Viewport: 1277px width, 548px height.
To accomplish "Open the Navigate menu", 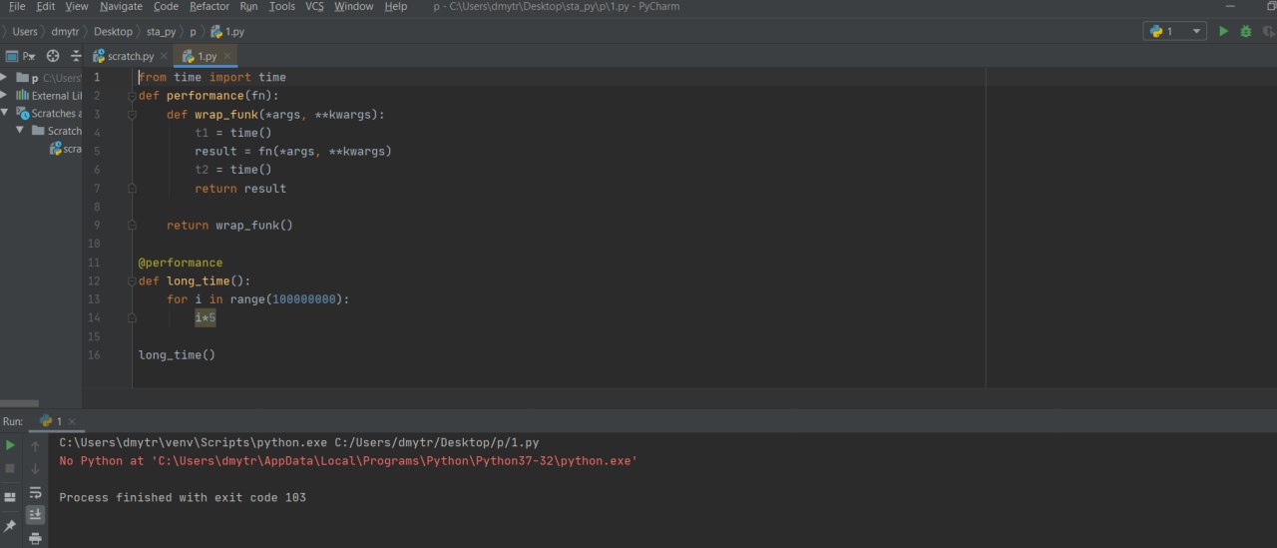I will 121,6.
